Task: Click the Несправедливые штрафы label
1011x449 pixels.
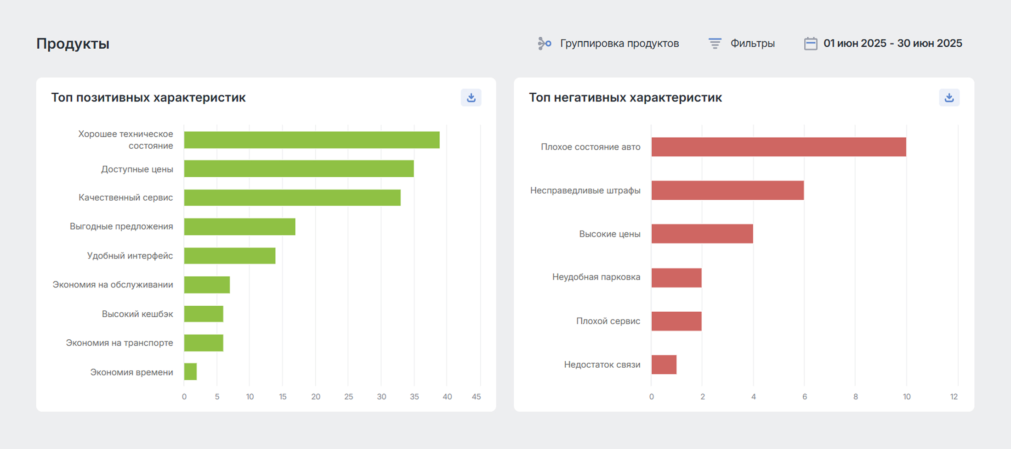Action: (585, 191)
